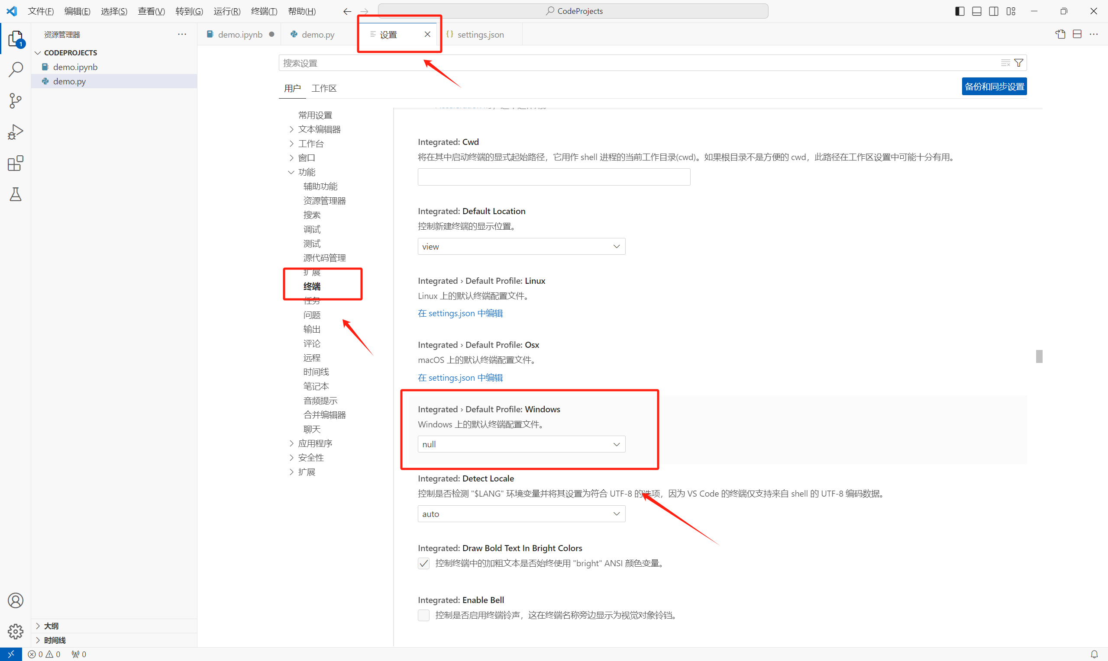
Task: Open Source Control view in activity bar
Action: coord(16,101)
